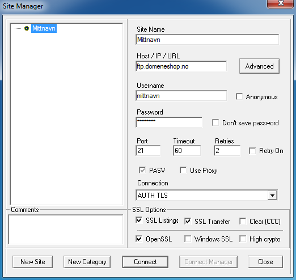
Task: Uncheck SSL Transfer option
Action: [x=188, y=221]
